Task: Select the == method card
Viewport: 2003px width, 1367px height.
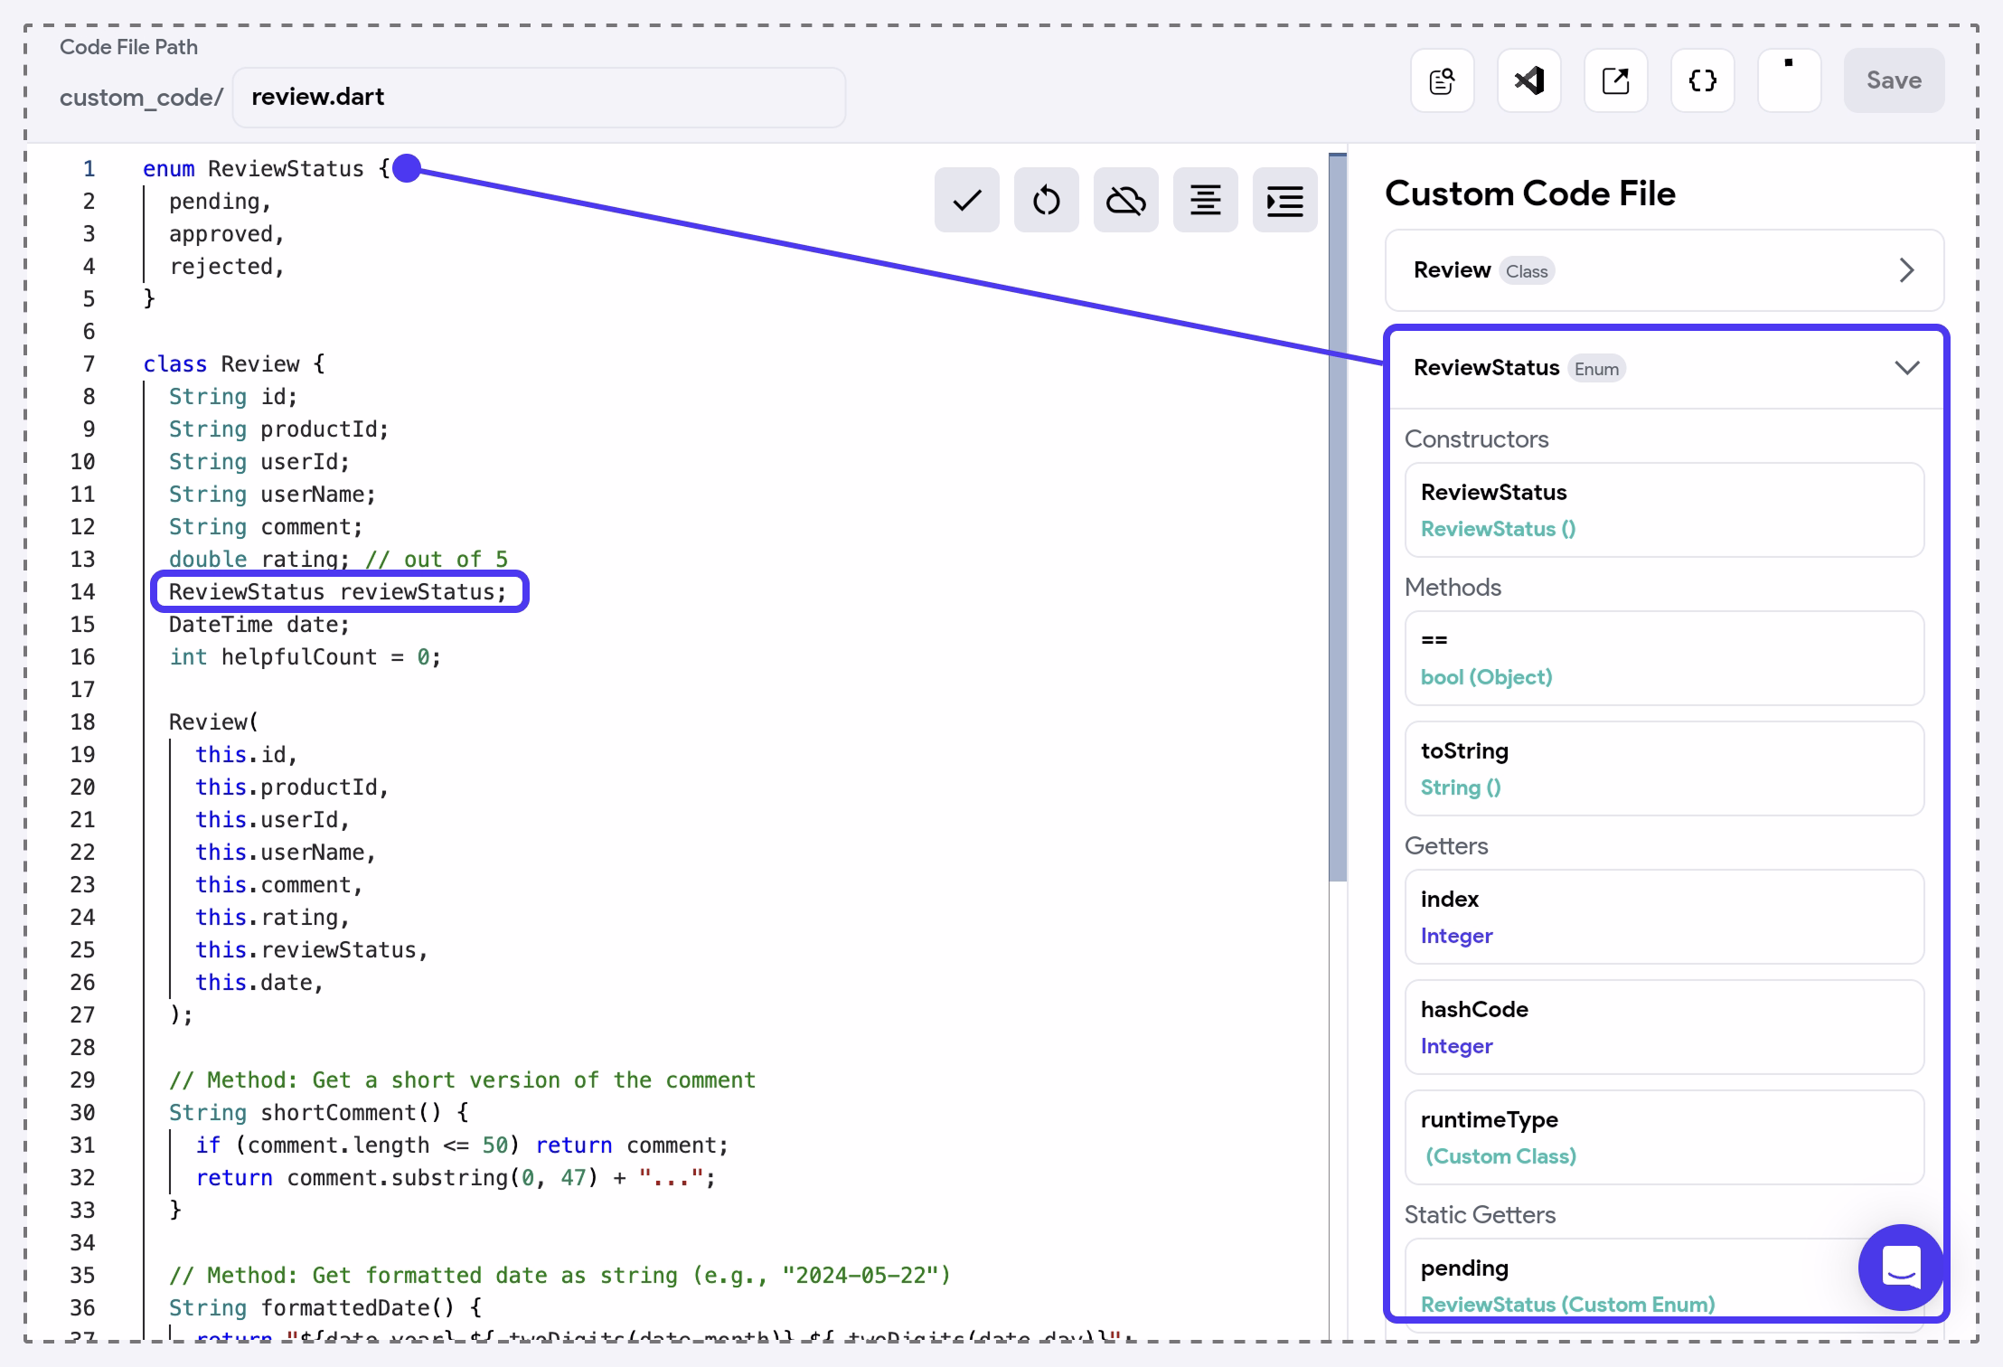Action: [1665, 658]
